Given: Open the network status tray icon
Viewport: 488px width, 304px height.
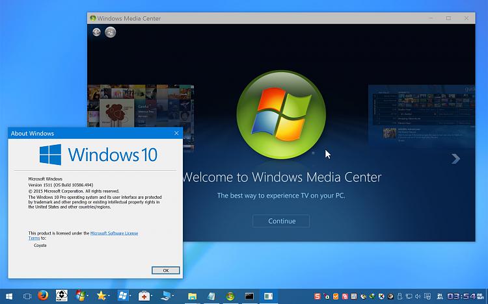Looking at the screenshot, I should (x=409, y=297).
